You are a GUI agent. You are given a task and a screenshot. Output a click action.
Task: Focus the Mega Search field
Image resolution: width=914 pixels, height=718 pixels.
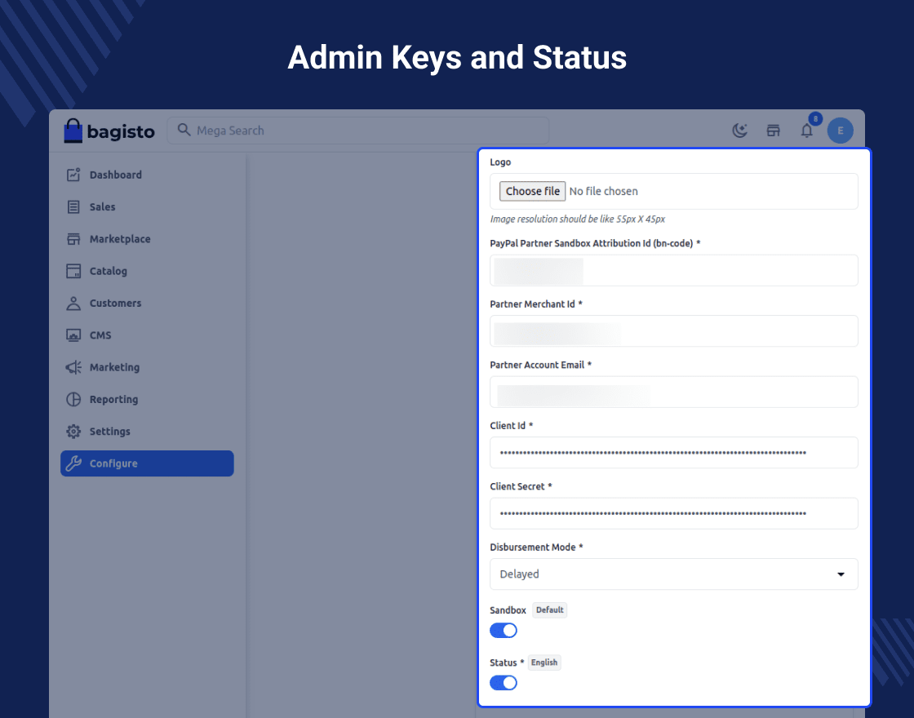tap(359, 131)
